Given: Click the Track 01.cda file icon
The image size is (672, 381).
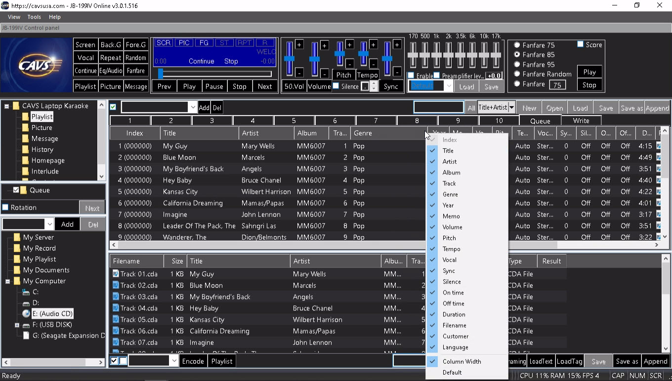Looking at the screenshot, I should (116, 274).
